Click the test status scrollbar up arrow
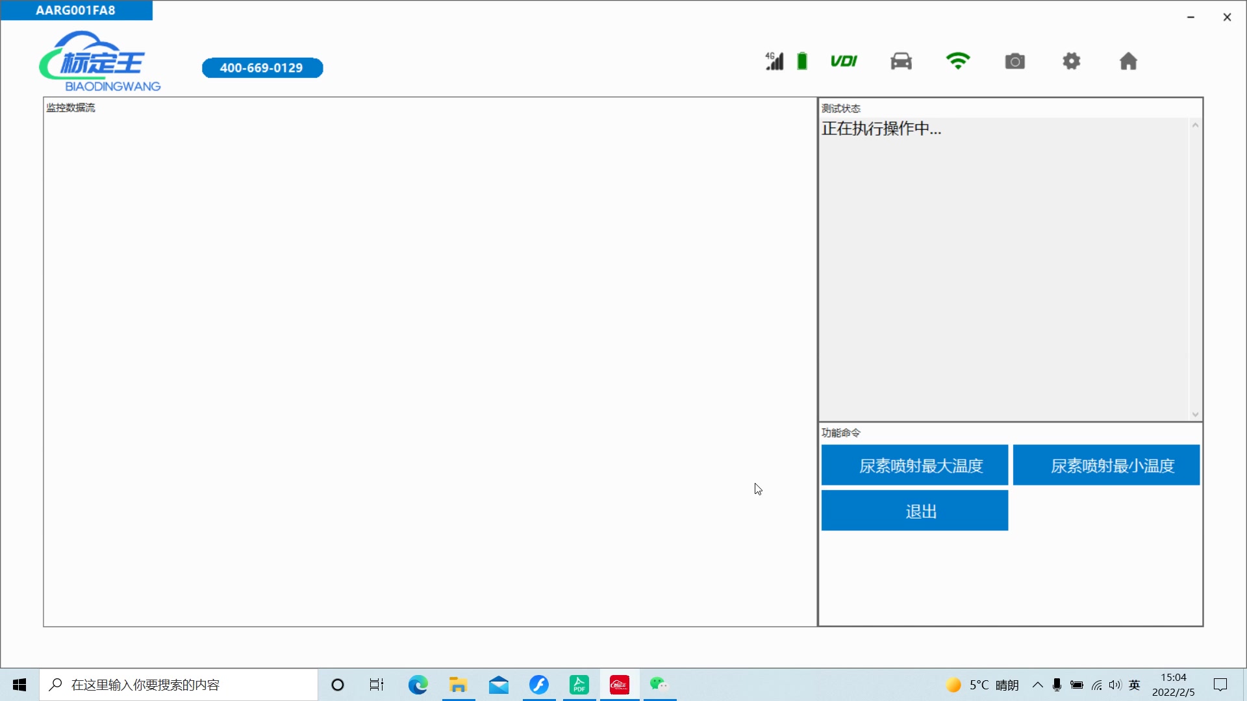This screenshot has height=701, width=1247. coord(1195,125)
